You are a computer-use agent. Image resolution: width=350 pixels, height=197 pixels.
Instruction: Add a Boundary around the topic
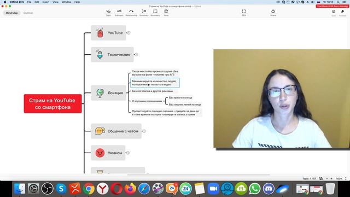pos(155,13)
